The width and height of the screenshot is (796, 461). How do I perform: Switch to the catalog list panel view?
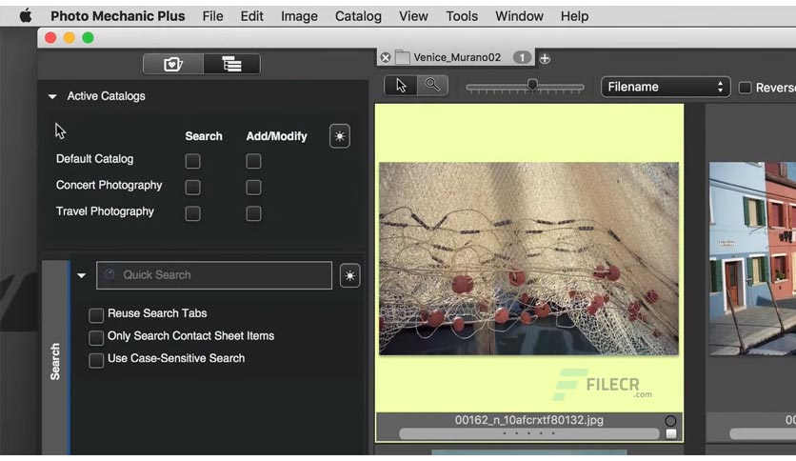point(231,64)
